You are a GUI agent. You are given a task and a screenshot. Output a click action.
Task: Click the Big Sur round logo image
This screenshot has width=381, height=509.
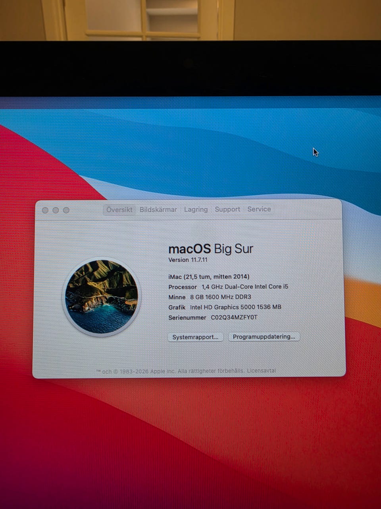(x=102, y=297)
